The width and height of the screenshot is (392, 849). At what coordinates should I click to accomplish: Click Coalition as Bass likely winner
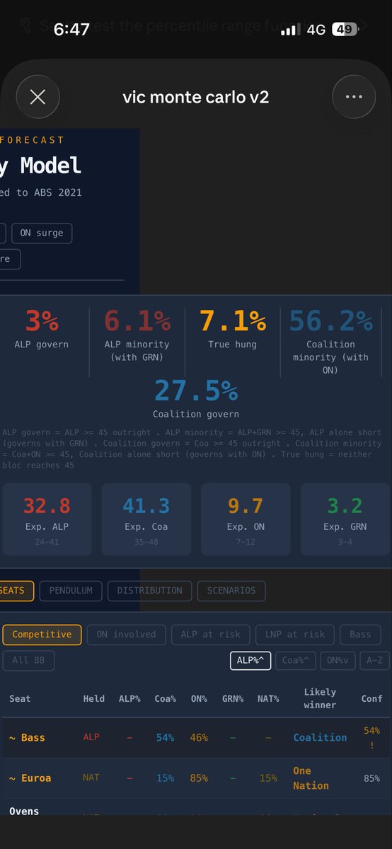[x=320, y=737]
